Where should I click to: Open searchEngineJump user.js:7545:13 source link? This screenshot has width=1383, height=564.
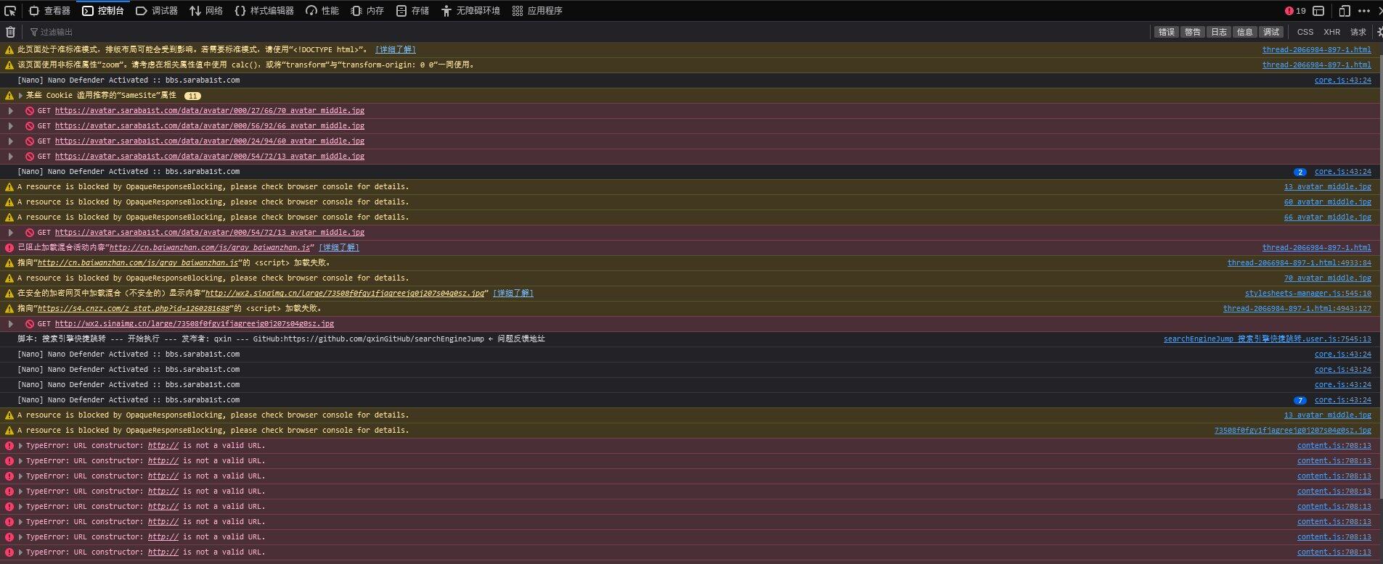[x=1268, y=339]
